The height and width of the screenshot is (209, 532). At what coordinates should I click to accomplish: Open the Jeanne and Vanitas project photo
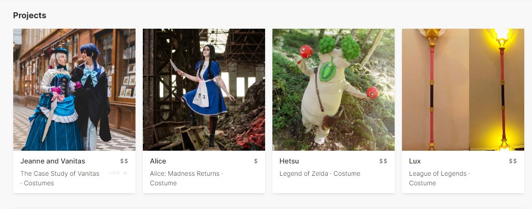74,89
